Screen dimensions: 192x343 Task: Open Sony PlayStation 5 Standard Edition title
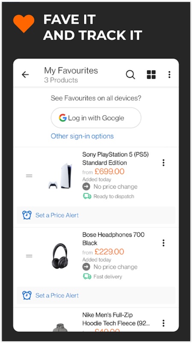click(x=115, y=159)
